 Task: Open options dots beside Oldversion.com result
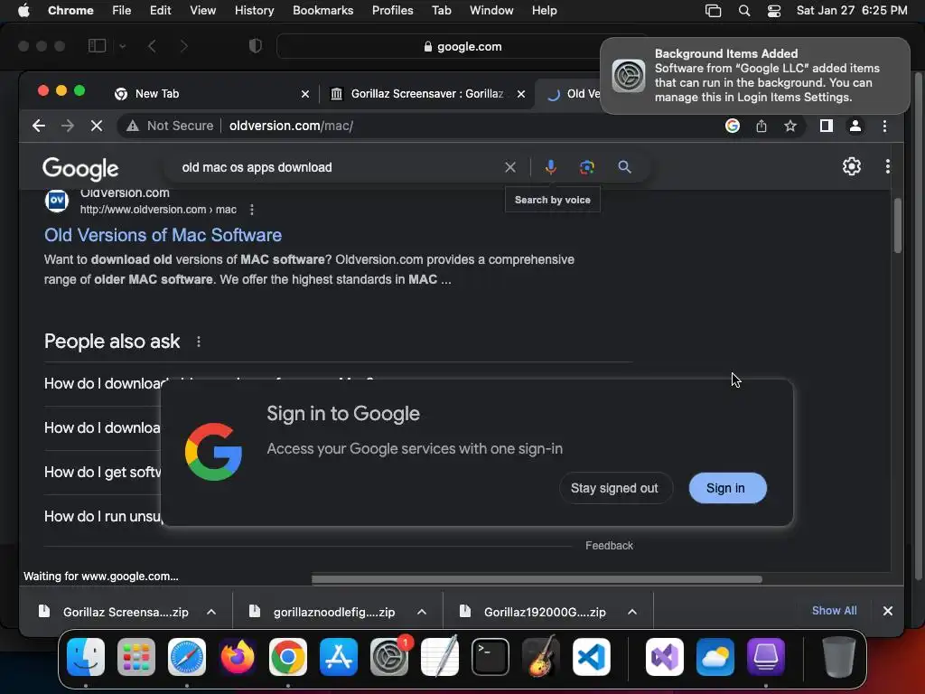[252, 210]
